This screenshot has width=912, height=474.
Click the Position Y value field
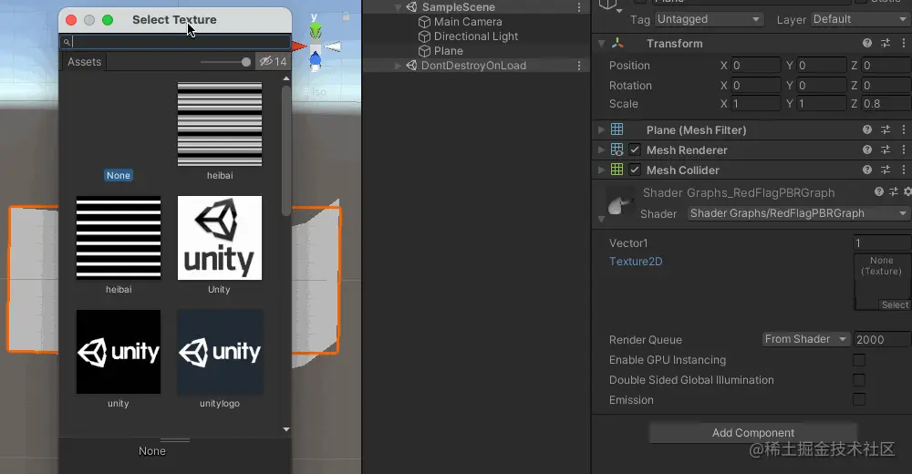(x=822, y=65)
